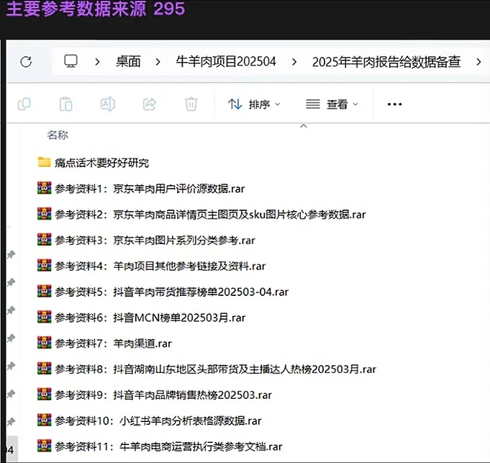Viewport: 490px width, 463px height.
Task: Select 参考资料1：京东羊肉用户评价源数据.rar
Action: pos(150,189)
